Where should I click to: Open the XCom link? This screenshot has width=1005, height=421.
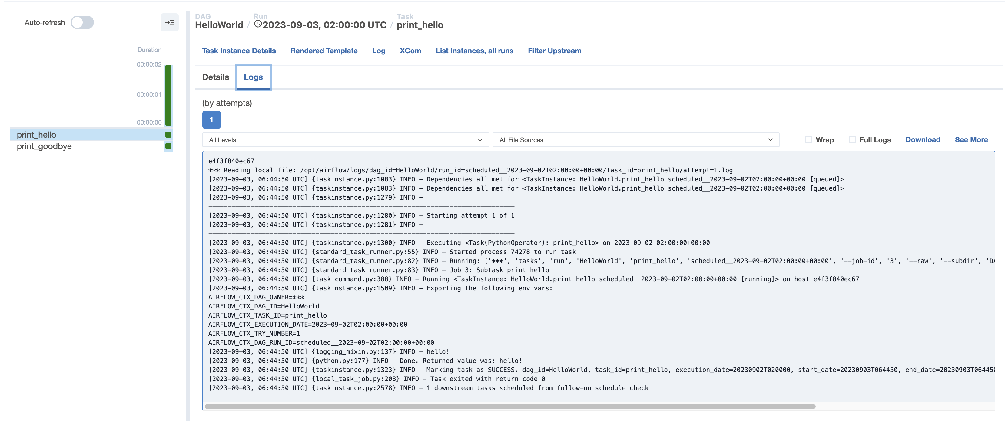coord(410,51)
